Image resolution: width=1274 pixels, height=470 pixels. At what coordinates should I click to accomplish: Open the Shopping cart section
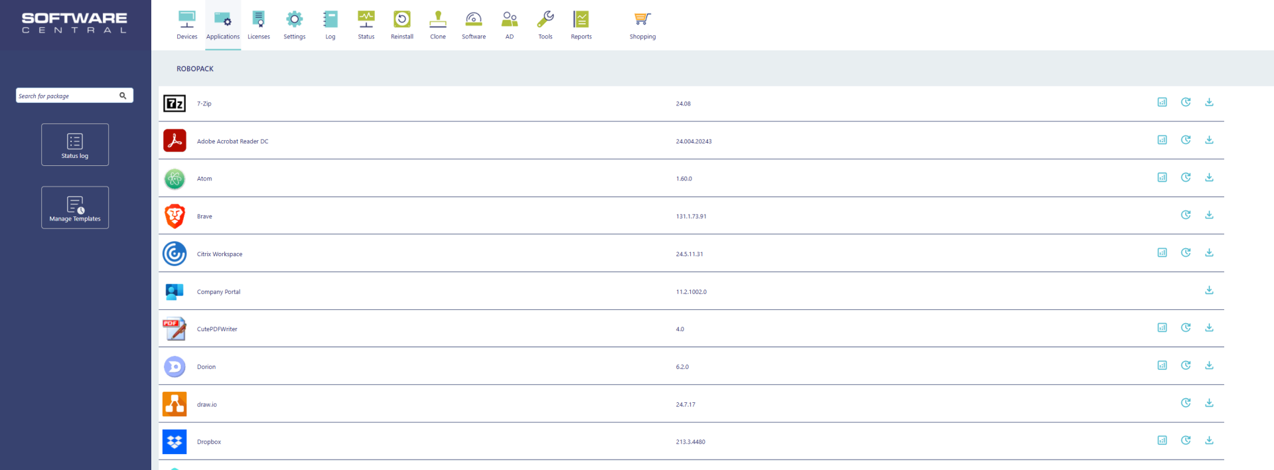642,25
